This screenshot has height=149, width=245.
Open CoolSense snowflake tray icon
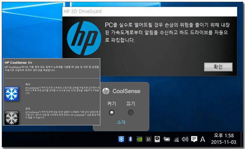[x=121, y=139]
